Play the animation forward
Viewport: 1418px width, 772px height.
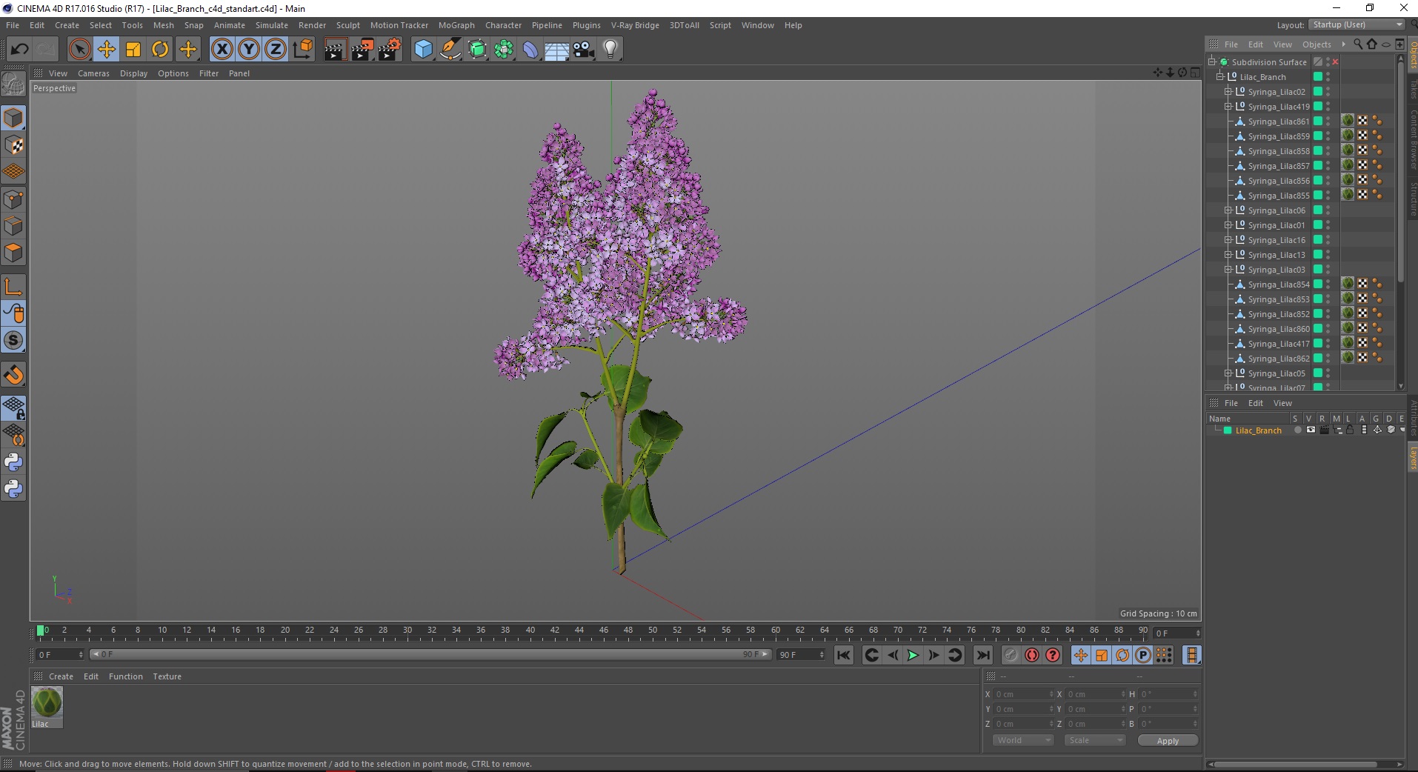pyautogui.click(x=913, y=655)
